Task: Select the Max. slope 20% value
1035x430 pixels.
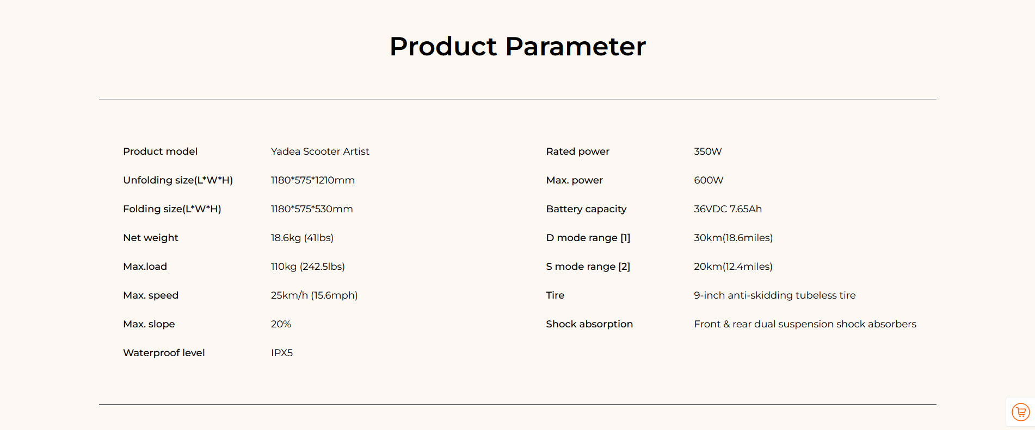Action: point(281,324)
